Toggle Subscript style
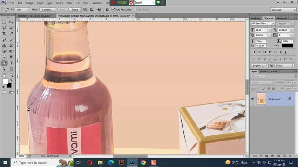Viewport: 298px width, 167px height. click(x=280, y=52)
